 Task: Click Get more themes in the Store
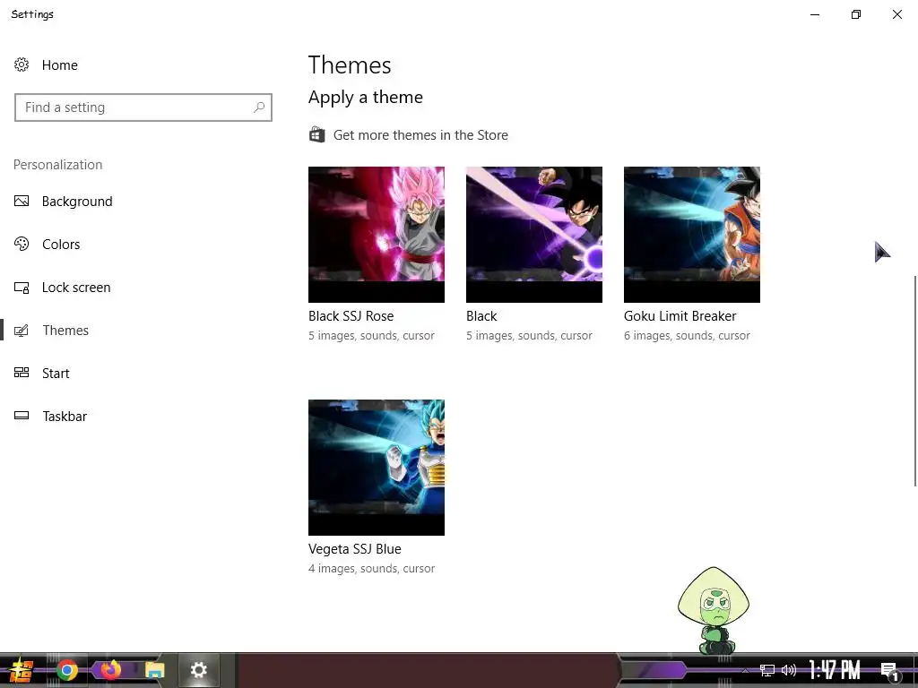coord(420,135)
